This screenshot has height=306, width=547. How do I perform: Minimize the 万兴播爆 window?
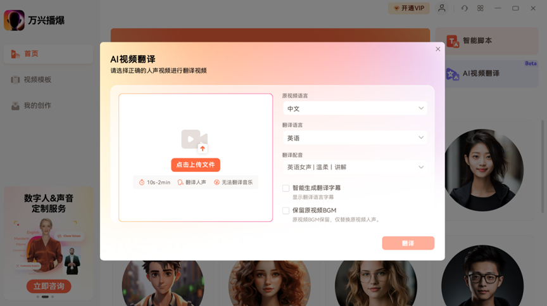coord(498,8)
